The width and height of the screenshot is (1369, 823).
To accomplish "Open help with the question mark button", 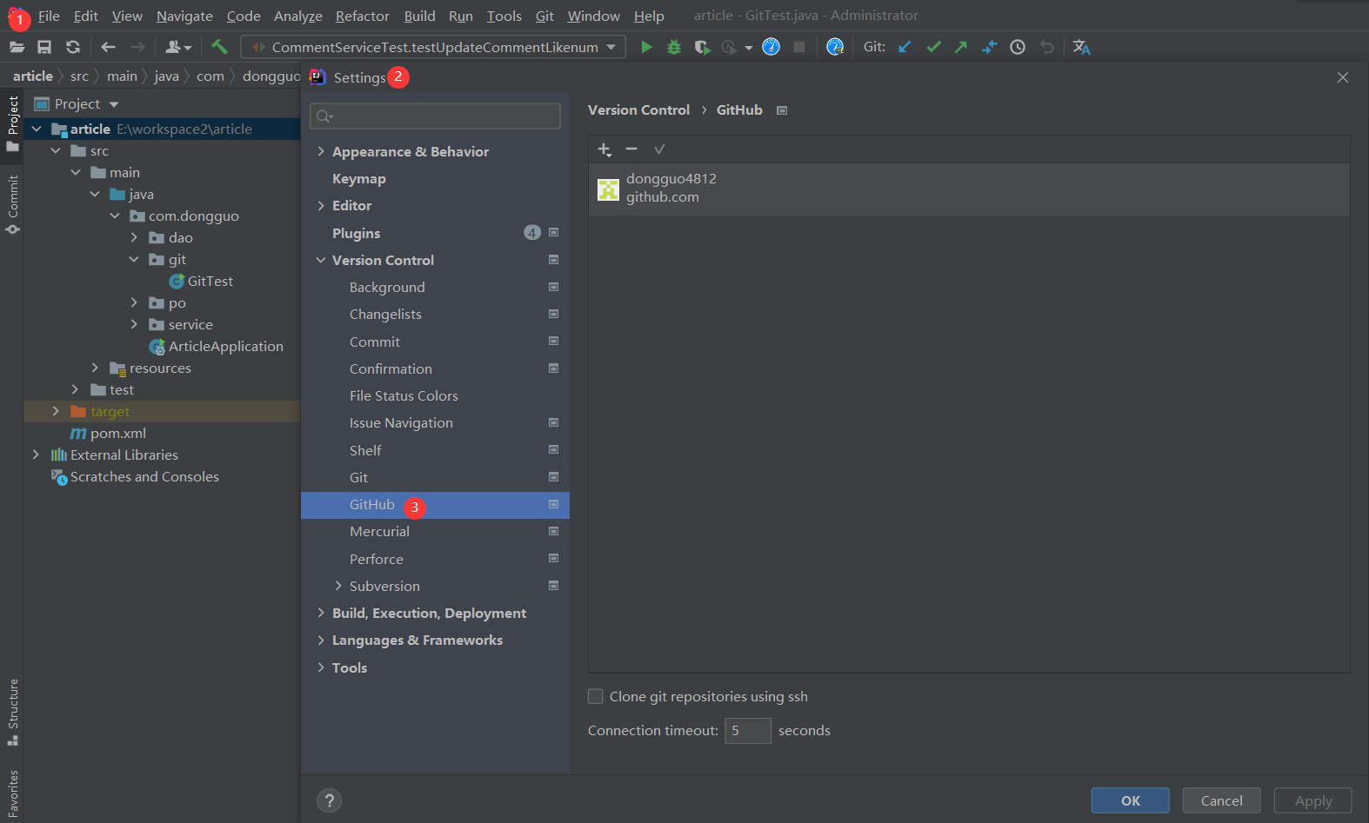I will tap(329, 800).
